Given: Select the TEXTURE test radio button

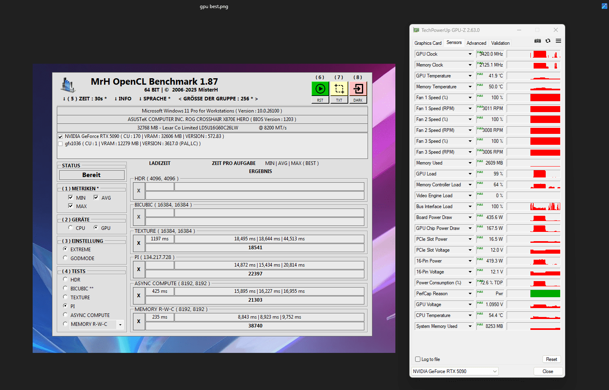Looking at the screenshot, I should click(x=65, y=297).
